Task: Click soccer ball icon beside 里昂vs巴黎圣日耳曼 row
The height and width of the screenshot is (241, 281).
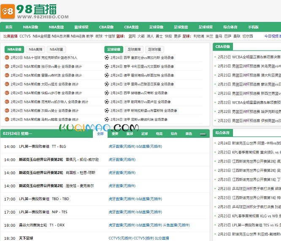Action: tap(107, 84)
